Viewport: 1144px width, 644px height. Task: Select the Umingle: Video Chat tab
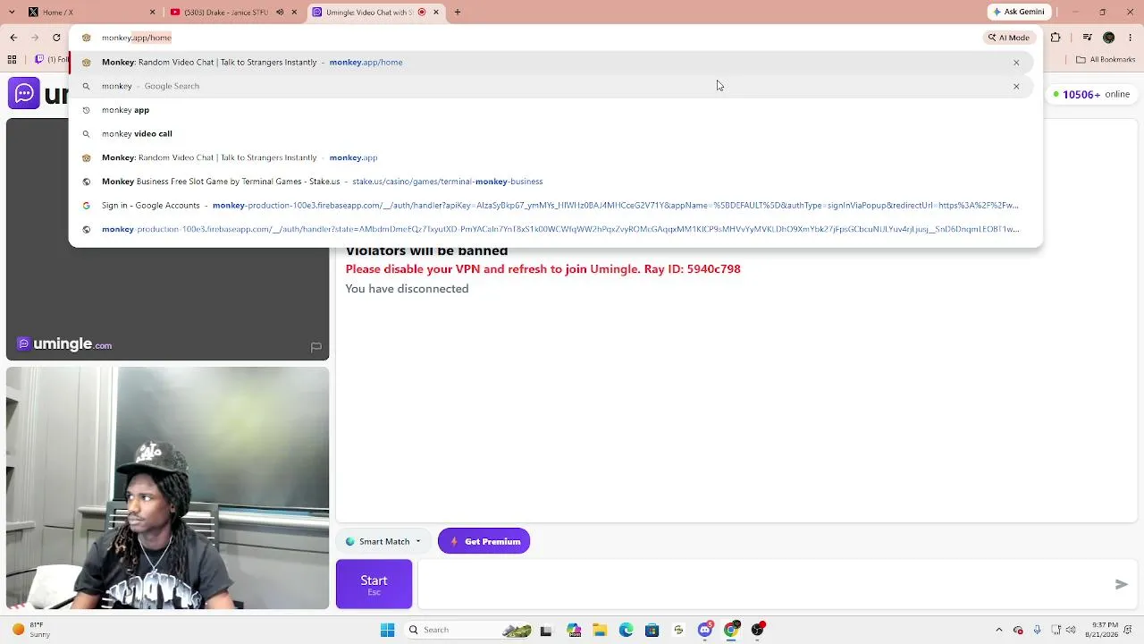pyautogui.click(x=376, y=13)
